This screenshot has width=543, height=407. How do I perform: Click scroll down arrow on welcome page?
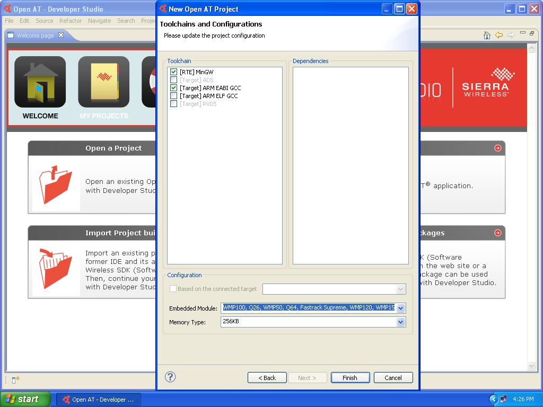(x=531, y=366)
